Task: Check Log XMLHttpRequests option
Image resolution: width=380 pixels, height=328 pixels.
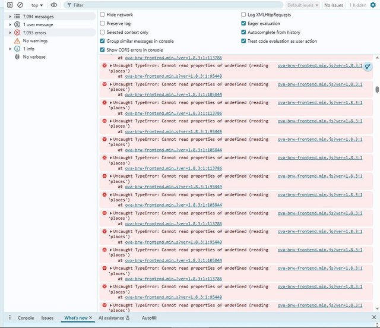Action: [x=243, y=14]
